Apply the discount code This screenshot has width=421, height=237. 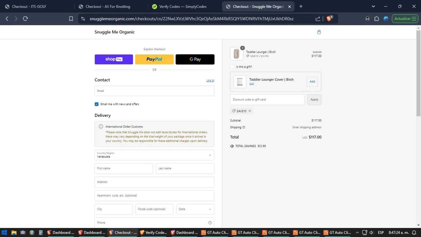point(314,100)
